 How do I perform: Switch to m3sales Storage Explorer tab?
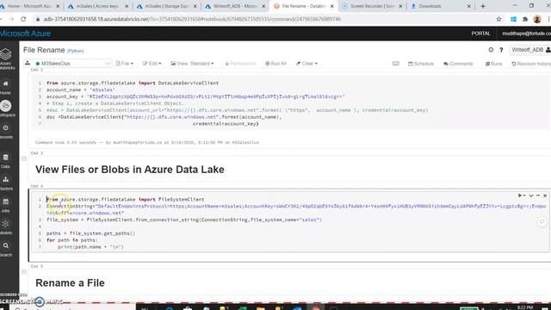tap(167, 6)
